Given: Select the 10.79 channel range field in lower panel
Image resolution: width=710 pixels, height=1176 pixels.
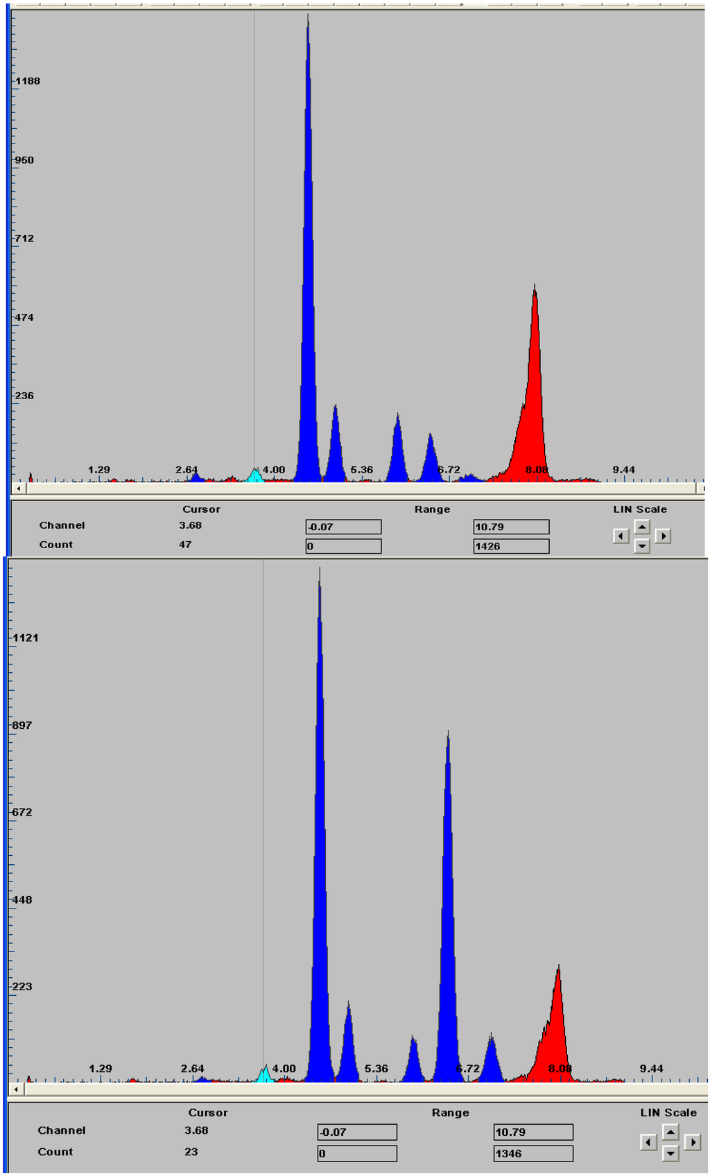Looking at the screenshot, I should [532, 1132].
